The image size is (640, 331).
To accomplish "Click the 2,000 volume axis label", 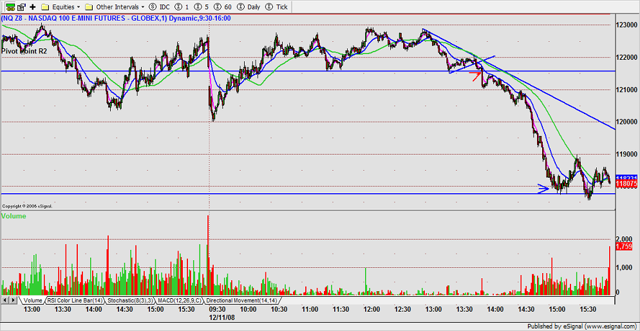I will tap(623, 239).
